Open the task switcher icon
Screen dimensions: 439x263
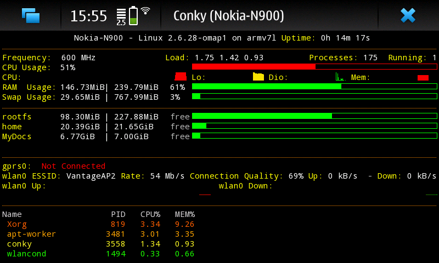pyautogui.click(x=31, y=15)
